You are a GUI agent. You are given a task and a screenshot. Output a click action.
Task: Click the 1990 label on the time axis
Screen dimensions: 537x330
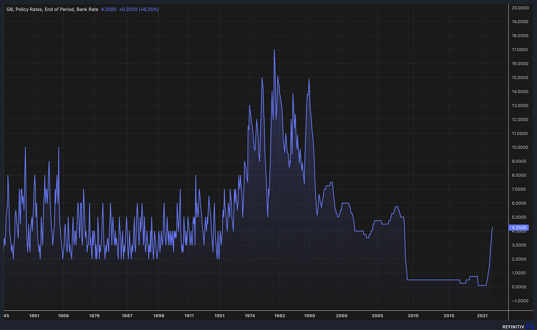click(309, 316)
